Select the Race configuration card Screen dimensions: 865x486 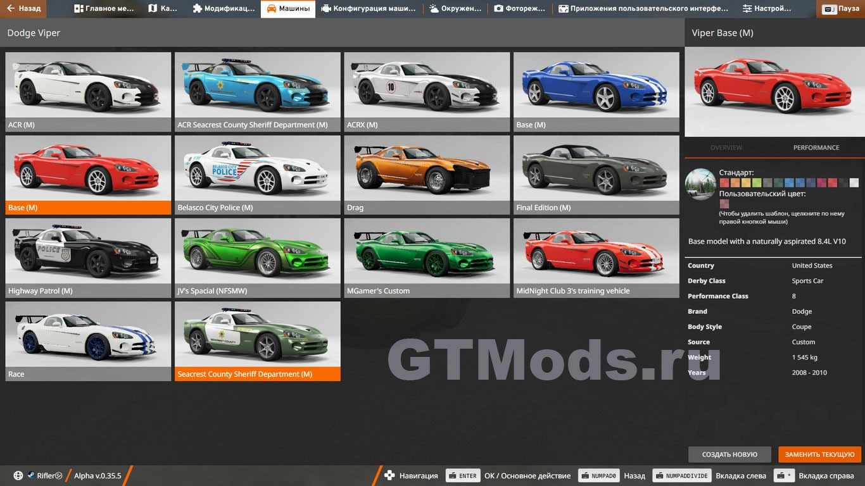coord(88,341)
